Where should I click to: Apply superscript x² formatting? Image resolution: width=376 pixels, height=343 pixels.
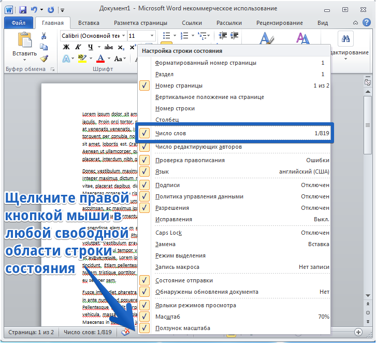[133, 47]
